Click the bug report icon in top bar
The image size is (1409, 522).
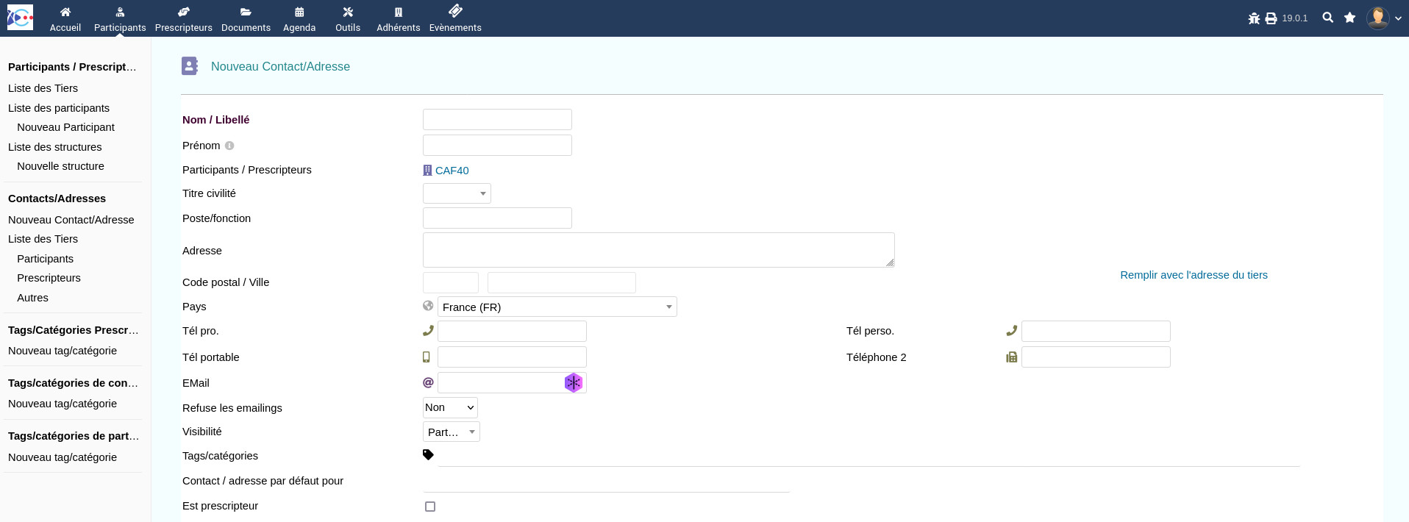click(x=1254, y=18)
